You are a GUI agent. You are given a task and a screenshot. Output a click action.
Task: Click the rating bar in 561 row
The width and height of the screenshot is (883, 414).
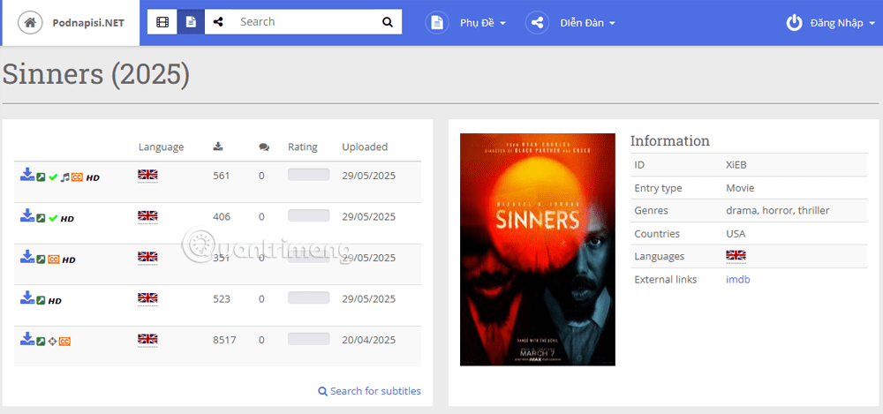pyautogui.click(x=308, y=175)
